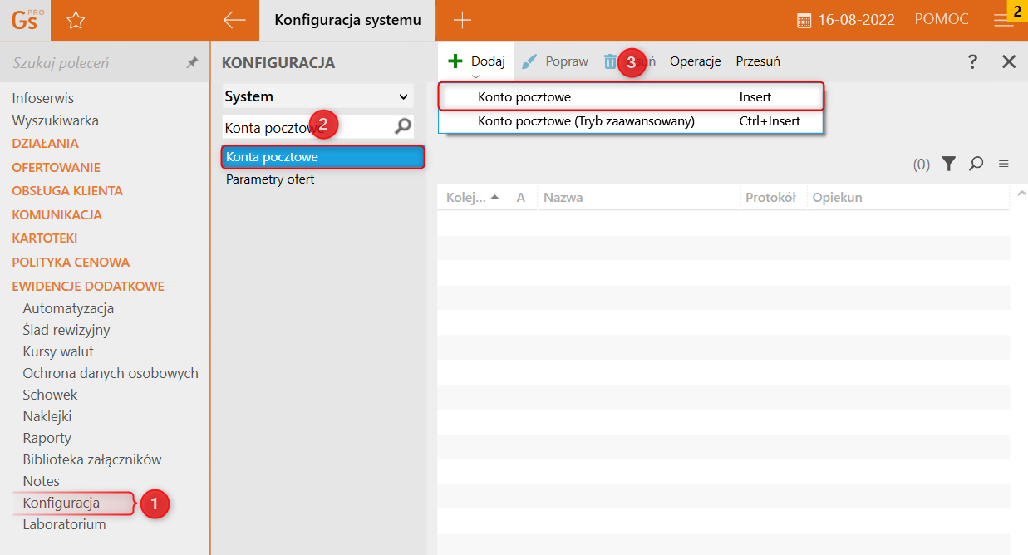Click the calendar date 16-08-2022
The image size is (1028, 555).
tap(846, 20)
